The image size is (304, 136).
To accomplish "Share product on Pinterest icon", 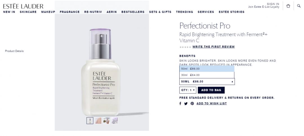I will (x=192, y=104).
